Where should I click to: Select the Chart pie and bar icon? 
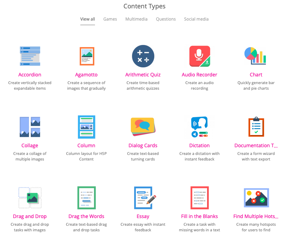[x=256, y=56]
